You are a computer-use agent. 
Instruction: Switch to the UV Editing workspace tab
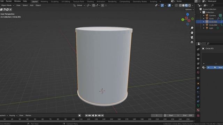(66, 1)
